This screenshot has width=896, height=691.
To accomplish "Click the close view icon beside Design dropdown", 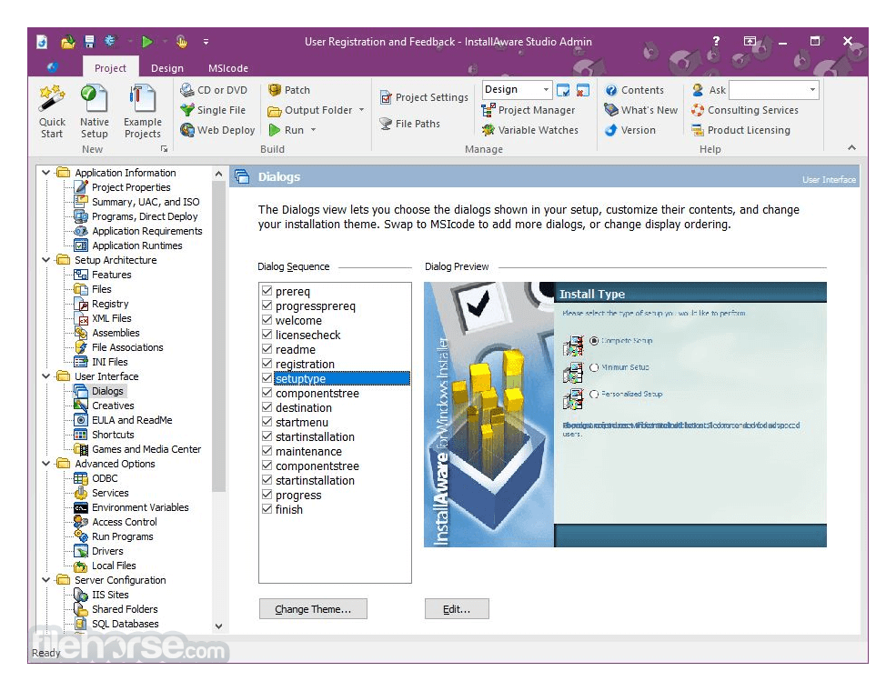I will tap(583, 90).
